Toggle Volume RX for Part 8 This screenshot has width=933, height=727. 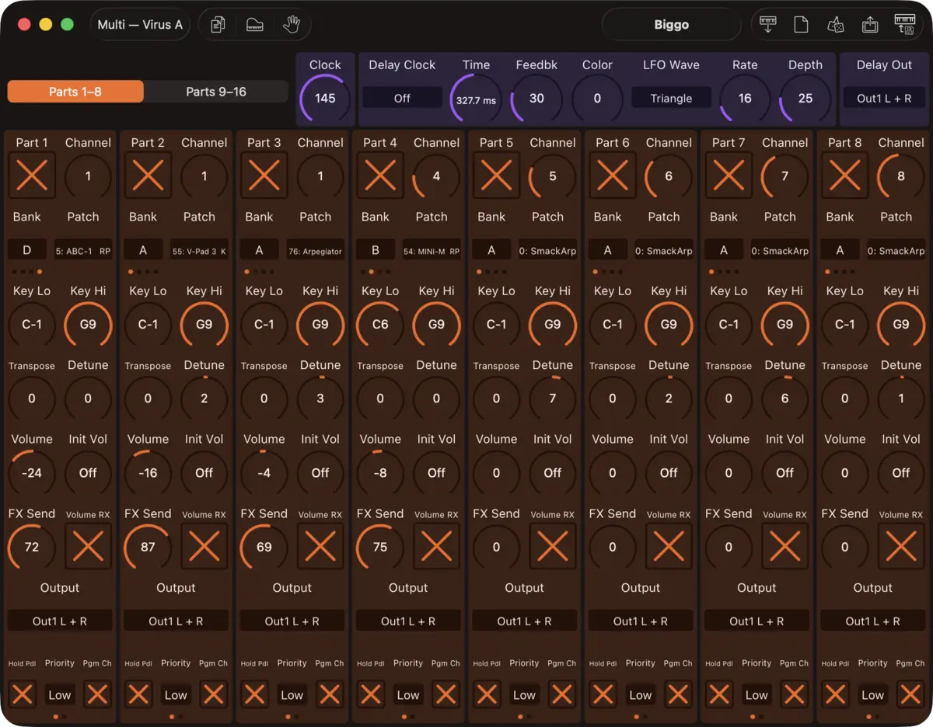pos(901,547)
